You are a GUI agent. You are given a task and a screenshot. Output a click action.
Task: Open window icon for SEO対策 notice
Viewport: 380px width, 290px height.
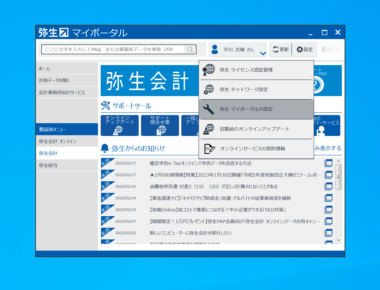point(328,210)
